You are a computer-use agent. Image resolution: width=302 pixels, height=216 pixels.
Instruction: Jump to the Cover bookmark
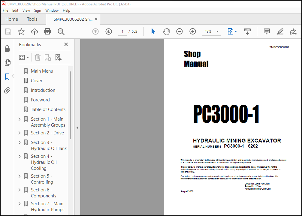[x=37, y=81]
